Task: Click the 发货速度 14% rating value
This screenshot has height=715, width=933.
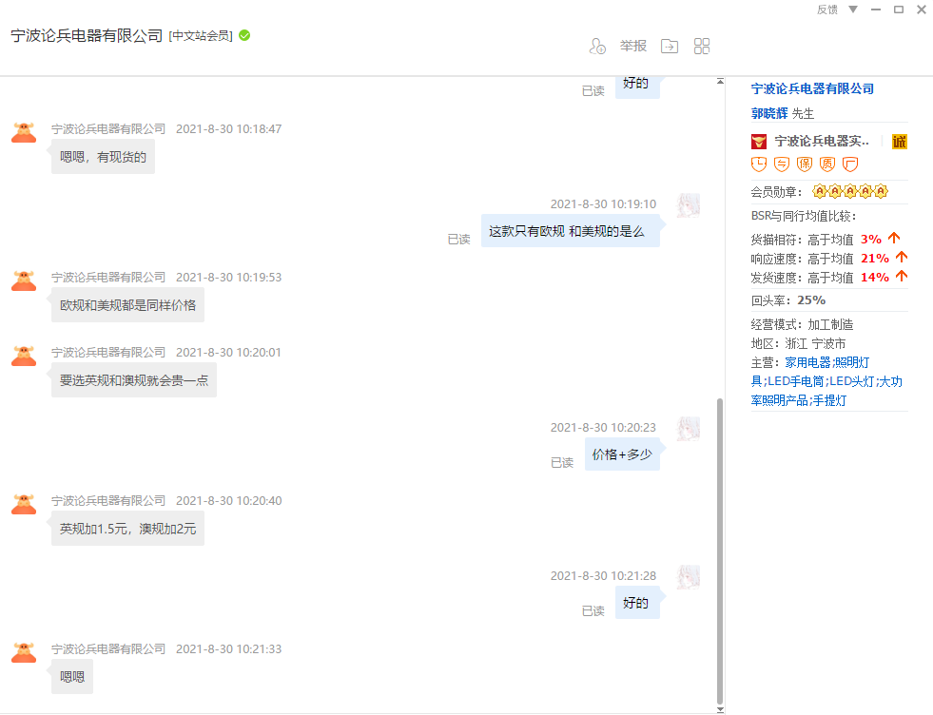Action: (x=875, y=278)
